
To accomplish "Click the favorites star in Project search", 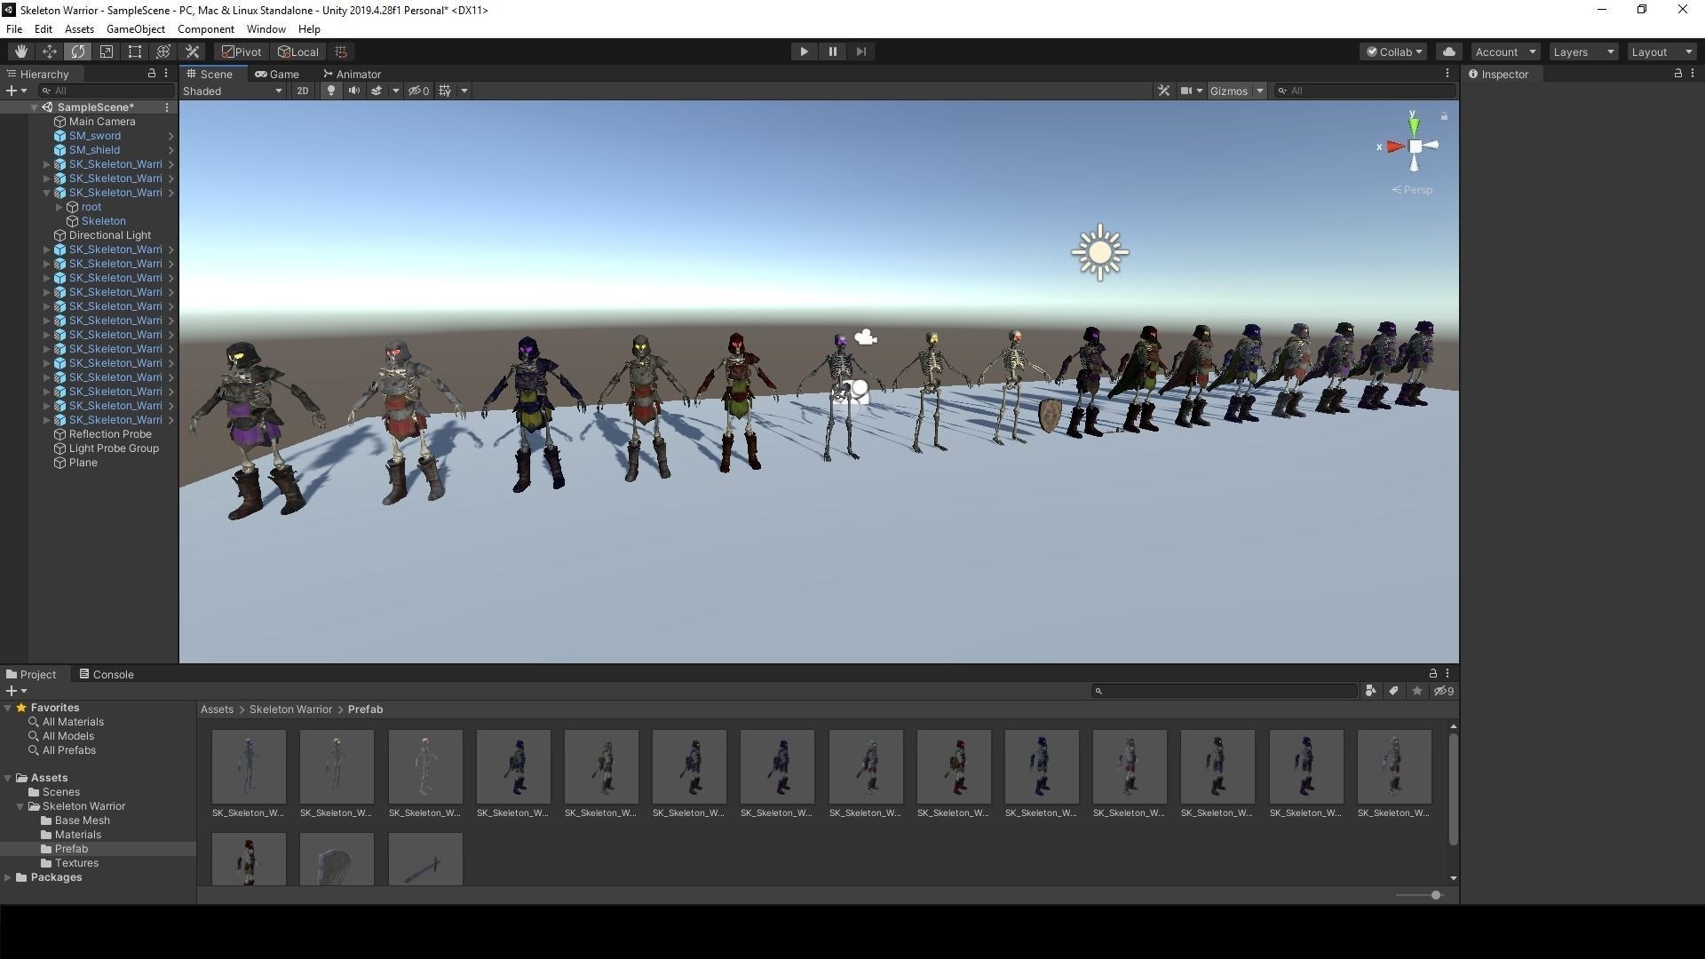I will 1416,691.
